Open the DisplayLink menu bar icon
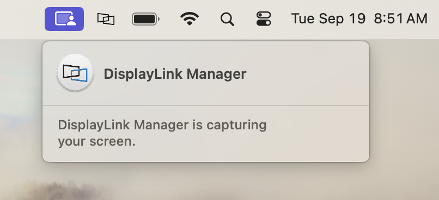Image resolution: width=439 pixels, height=200 pixels. point(106,19)
